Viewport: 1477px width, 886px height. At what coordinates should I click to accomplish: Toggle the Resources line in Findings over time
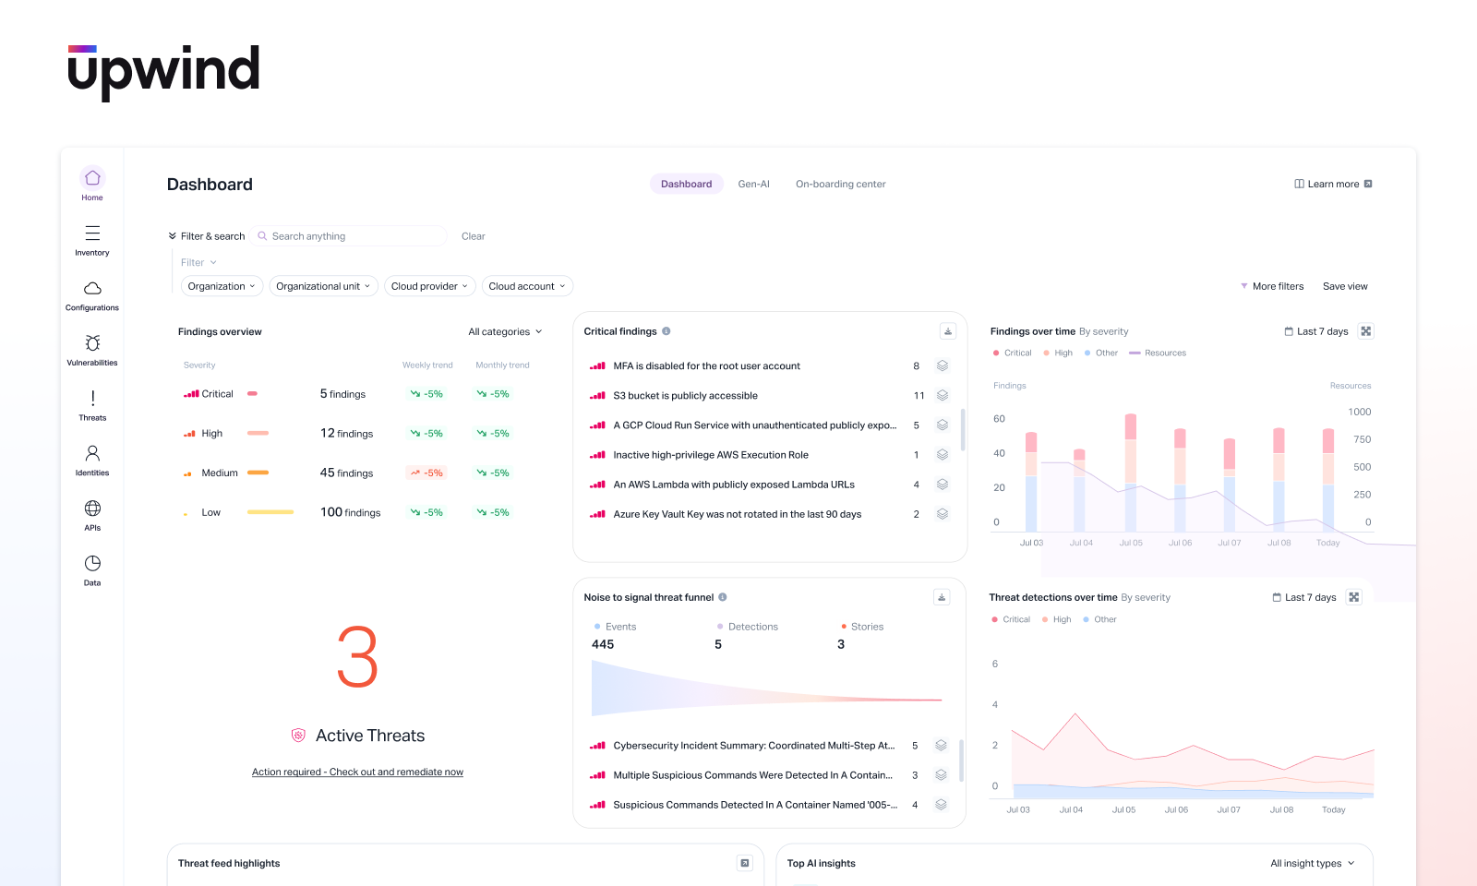pos(1158,353)
